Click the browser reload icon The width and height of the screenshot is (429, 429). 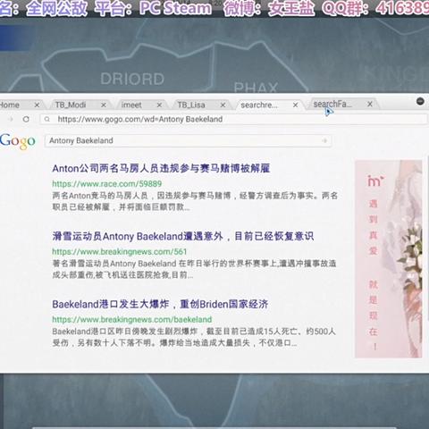[x=26, y=119]
